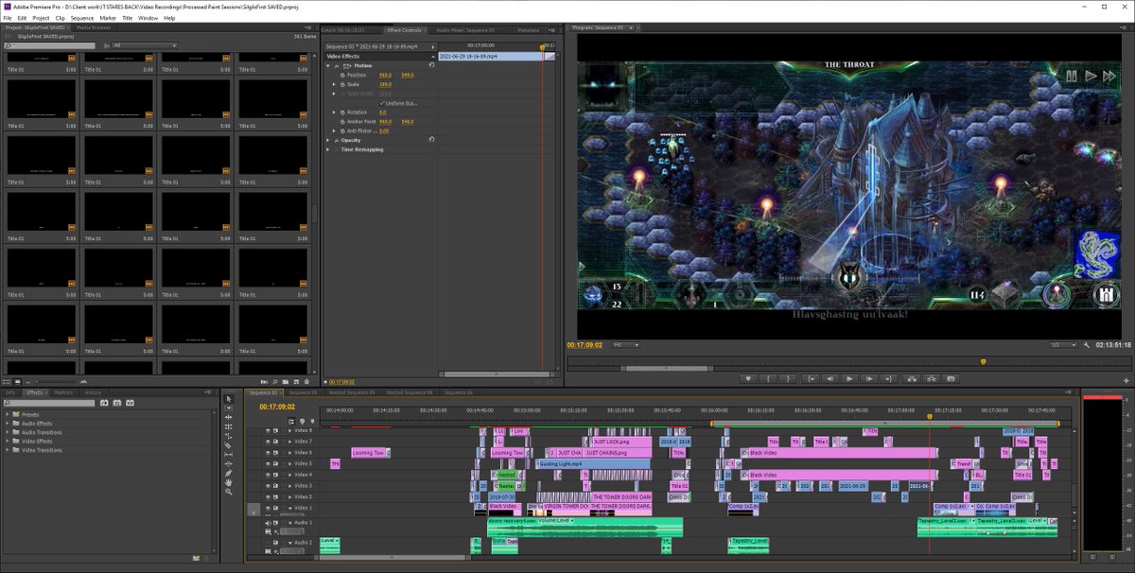The image size is (1135, 573).
Task: Expand the Audio Effects folder
Action: click(7, 423)
